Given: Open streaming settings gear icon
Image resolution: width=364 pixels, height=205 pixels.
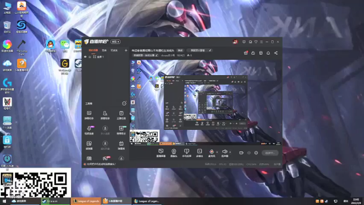Looking at the screenshot, I should 256,153.
